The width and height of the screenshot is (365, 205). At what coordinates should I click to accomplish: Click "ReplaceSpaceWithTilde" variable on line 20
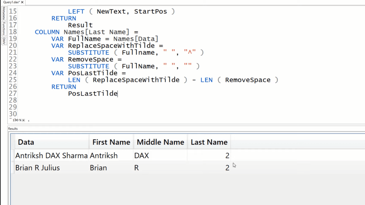(111, 46)
